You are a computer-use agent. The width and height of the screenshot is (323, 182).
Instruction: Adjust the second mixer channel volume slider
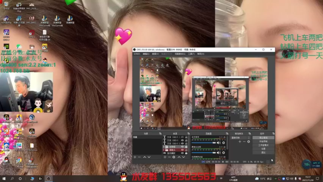[203, 152]
